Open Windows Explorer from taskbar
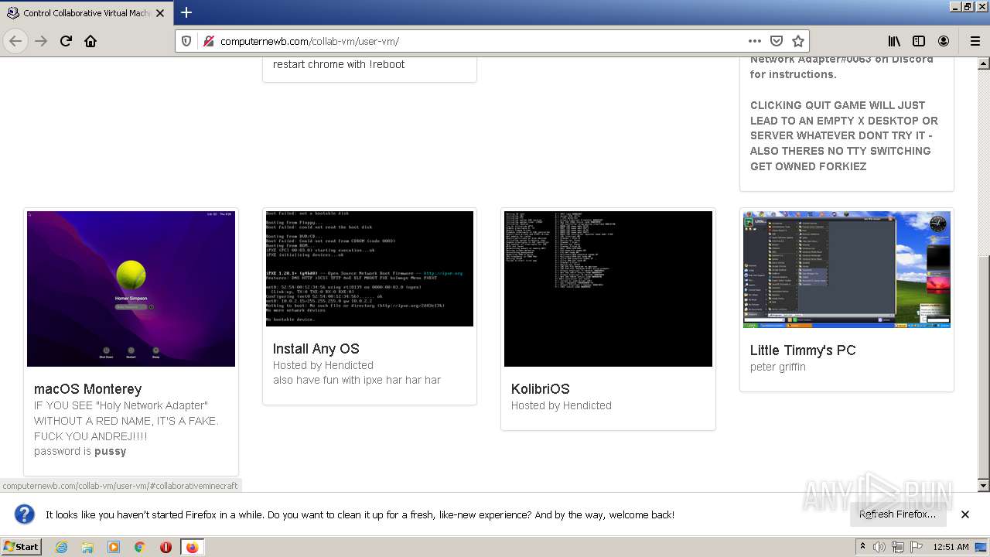 tap(87, 547)
